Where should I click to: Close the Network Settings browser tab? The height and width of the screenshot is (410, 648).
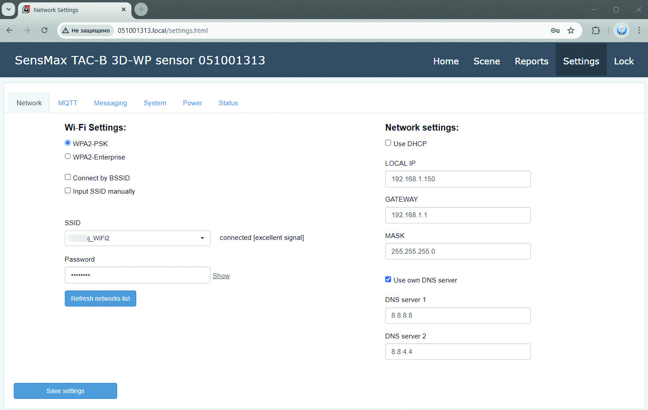[x=123, y=9]
